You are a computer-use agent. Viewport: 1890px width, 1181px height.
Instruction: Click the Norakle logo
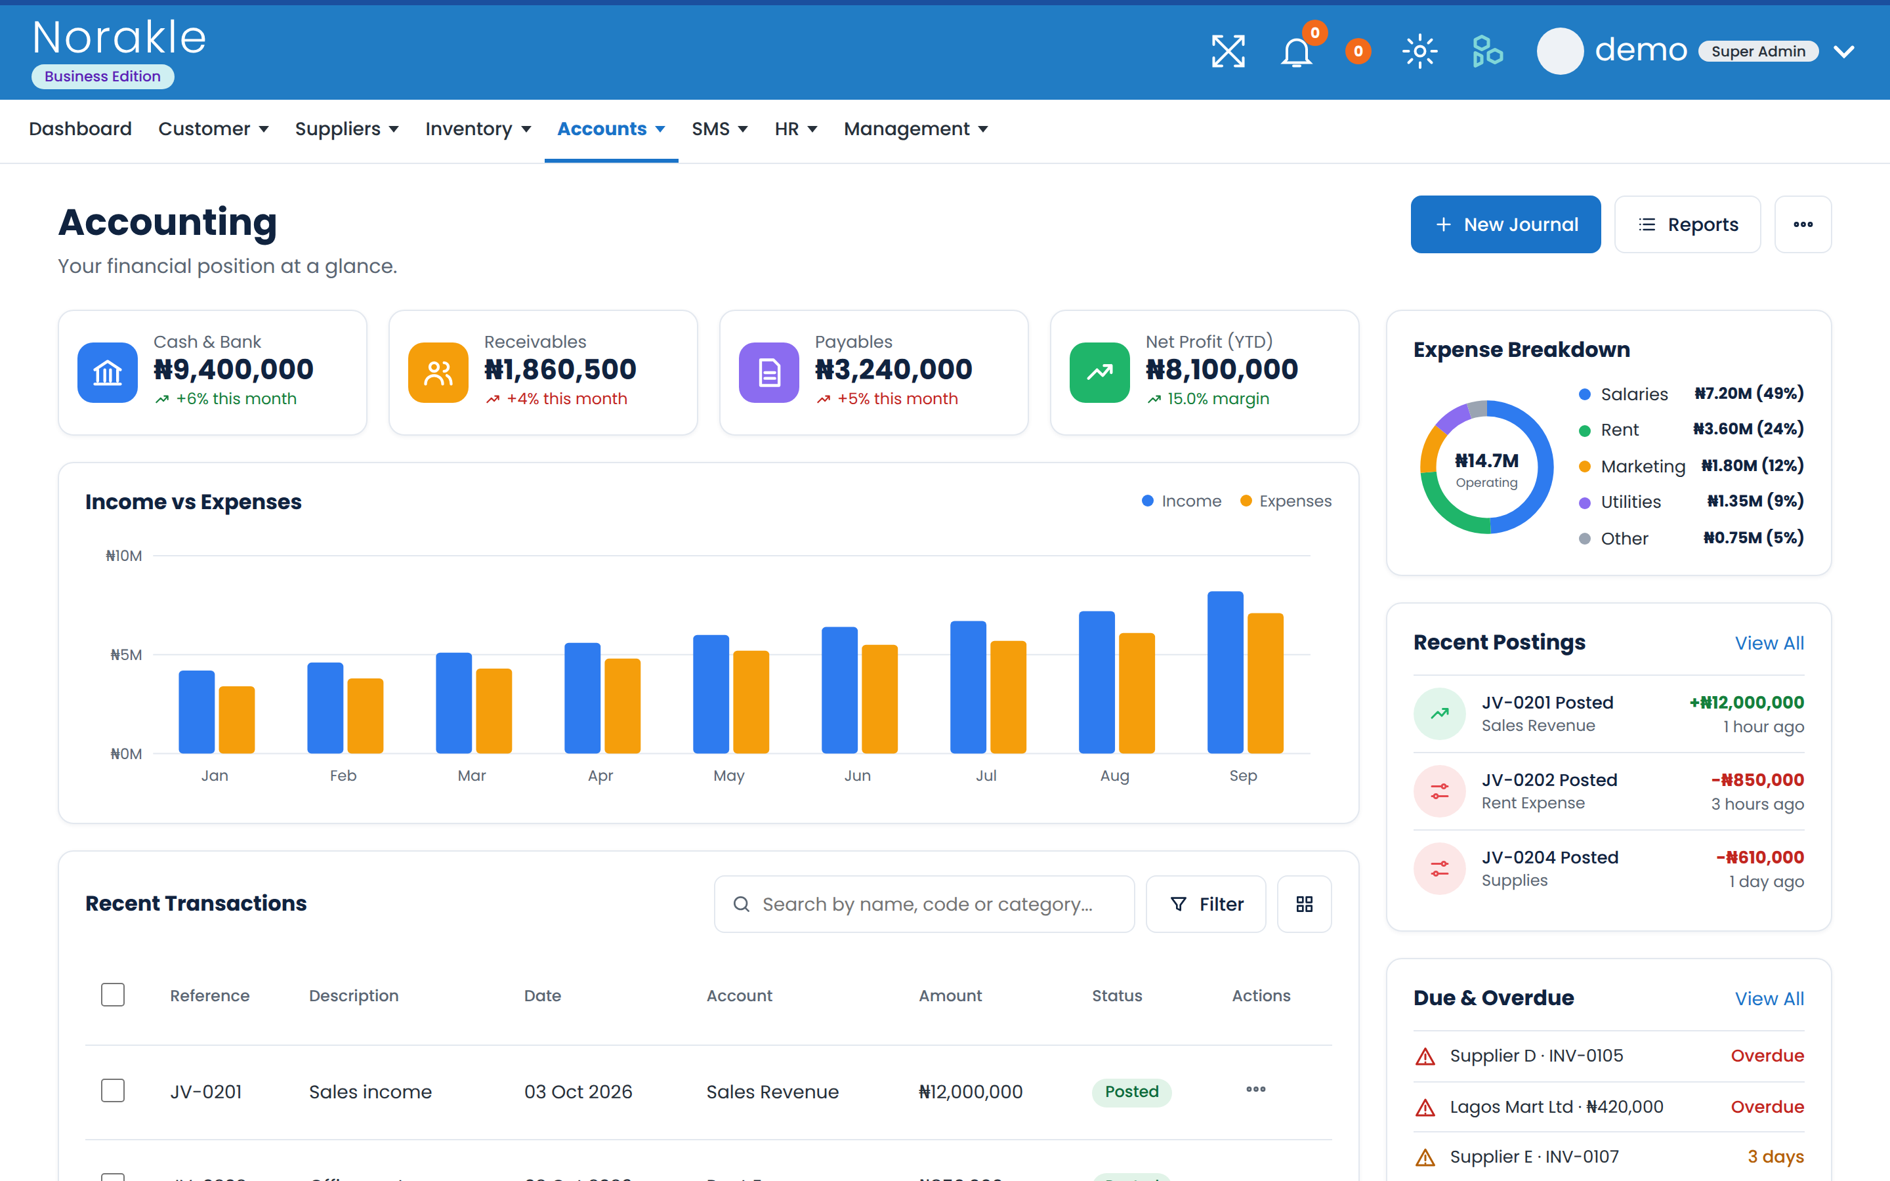[119, 37]
